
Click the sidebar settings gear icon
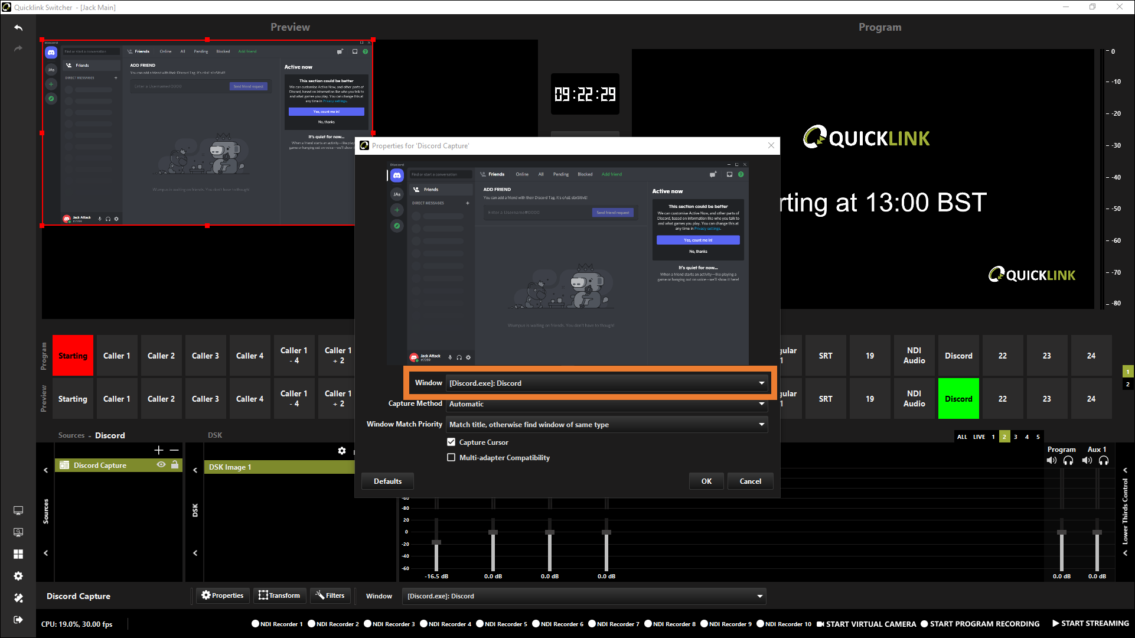[18, 576]
